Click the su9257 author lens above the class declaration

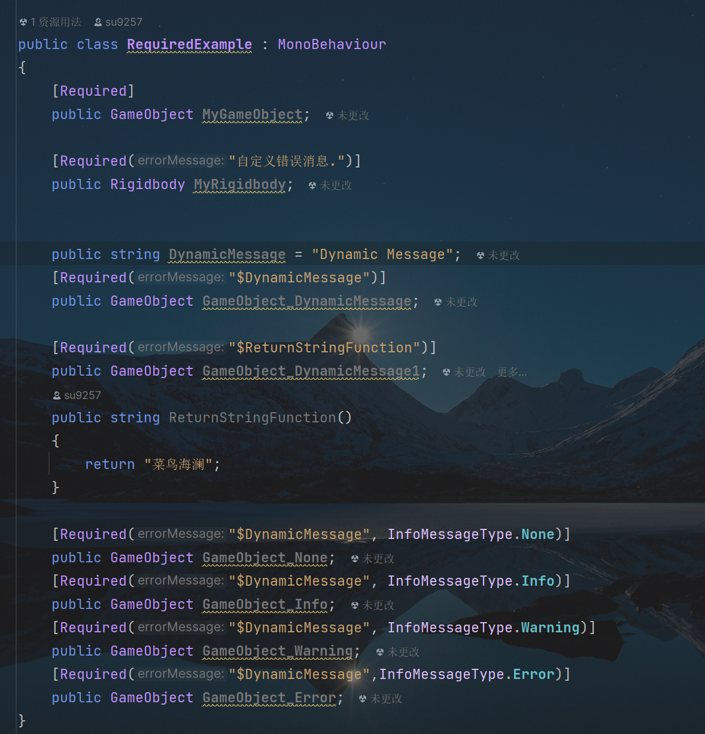coord(118,22)
